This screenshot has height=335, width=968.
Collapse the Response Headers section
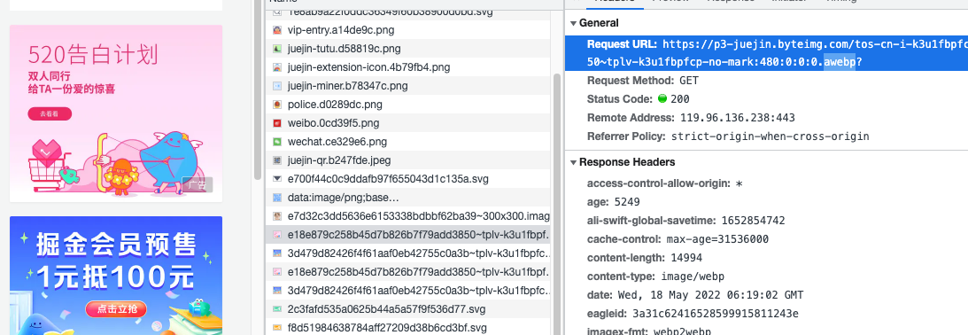coord(574,162)
